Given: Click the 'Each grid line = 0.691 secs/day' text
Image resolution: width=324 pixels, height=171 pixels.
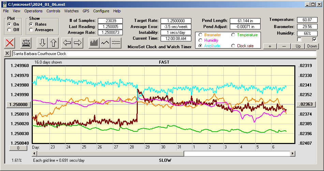Looking at the screenshot, I should pos(59,160).
